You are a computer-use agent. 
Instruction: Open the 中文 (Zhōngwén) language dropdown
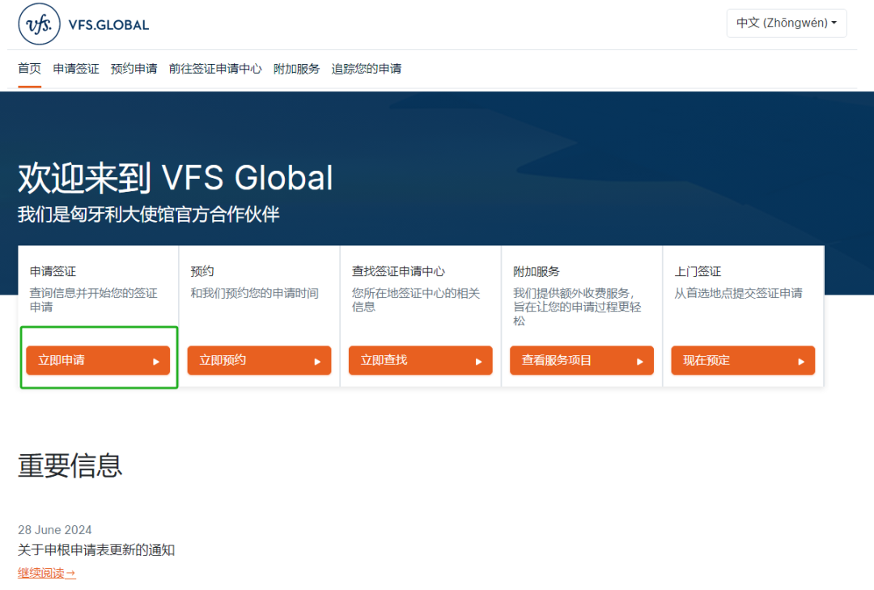coord(787,23)
